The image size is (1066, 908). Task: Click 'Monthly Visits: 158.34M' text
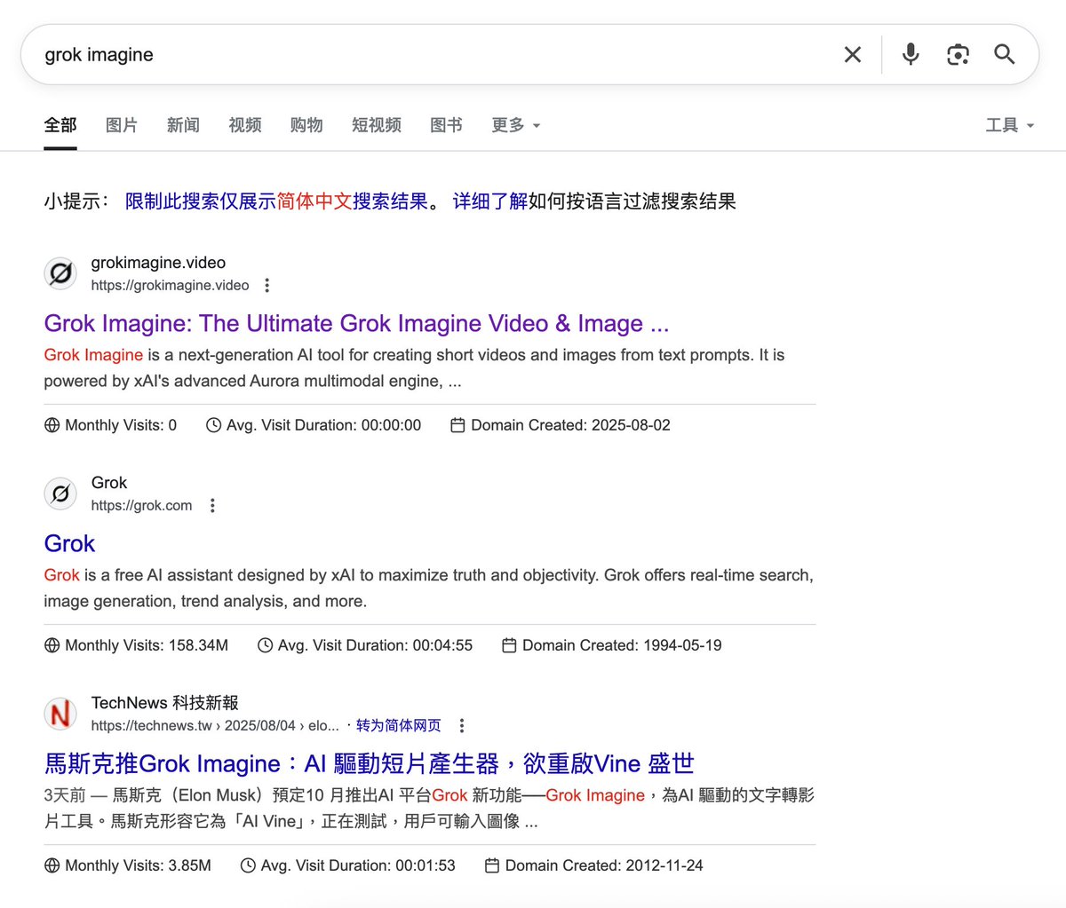point(147,645)
